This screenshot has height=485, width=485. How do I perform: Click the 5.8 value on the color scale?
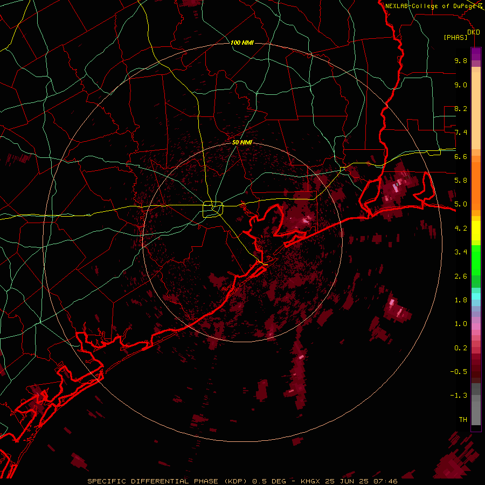click(x=461, y=181)
